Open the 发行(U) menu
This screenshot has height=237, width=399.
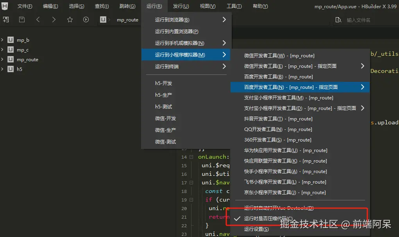pos(181,6)
